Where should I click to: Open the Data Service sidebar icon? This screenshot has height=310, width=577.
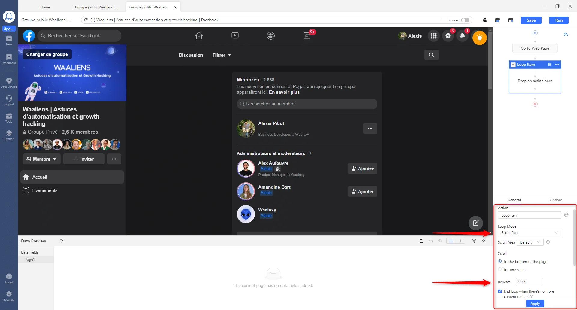coord(9,83)
